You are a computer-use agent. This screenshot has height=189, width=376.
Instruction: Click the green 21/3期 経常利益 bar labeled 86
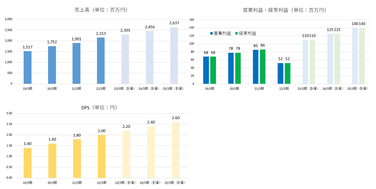pos(262,67)
